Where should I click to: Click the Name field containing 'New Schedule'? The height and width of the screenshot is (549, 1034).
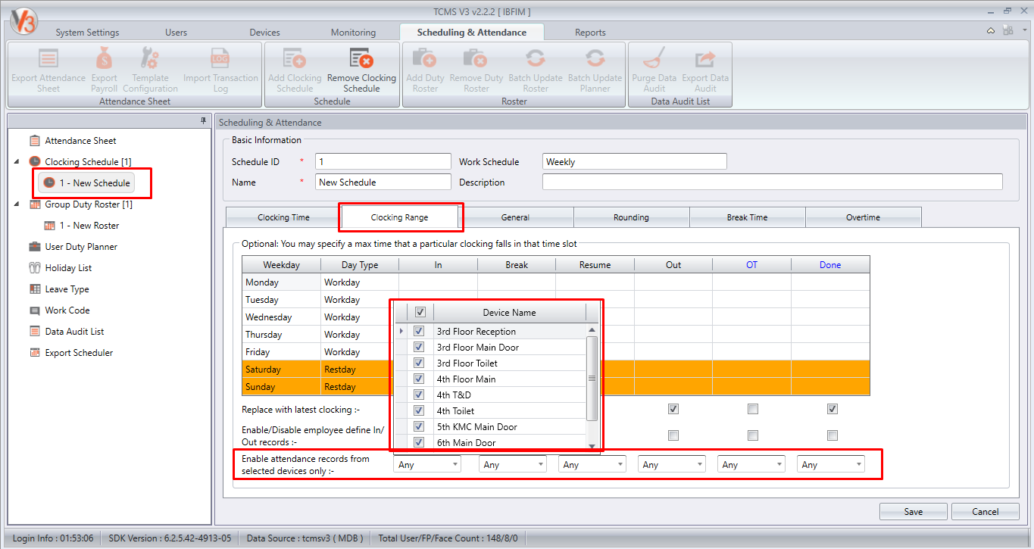pyautogui.click(x=383, y=182)
